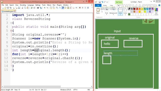Switch to the Home tab in Paint

click(x=105, y=5)
